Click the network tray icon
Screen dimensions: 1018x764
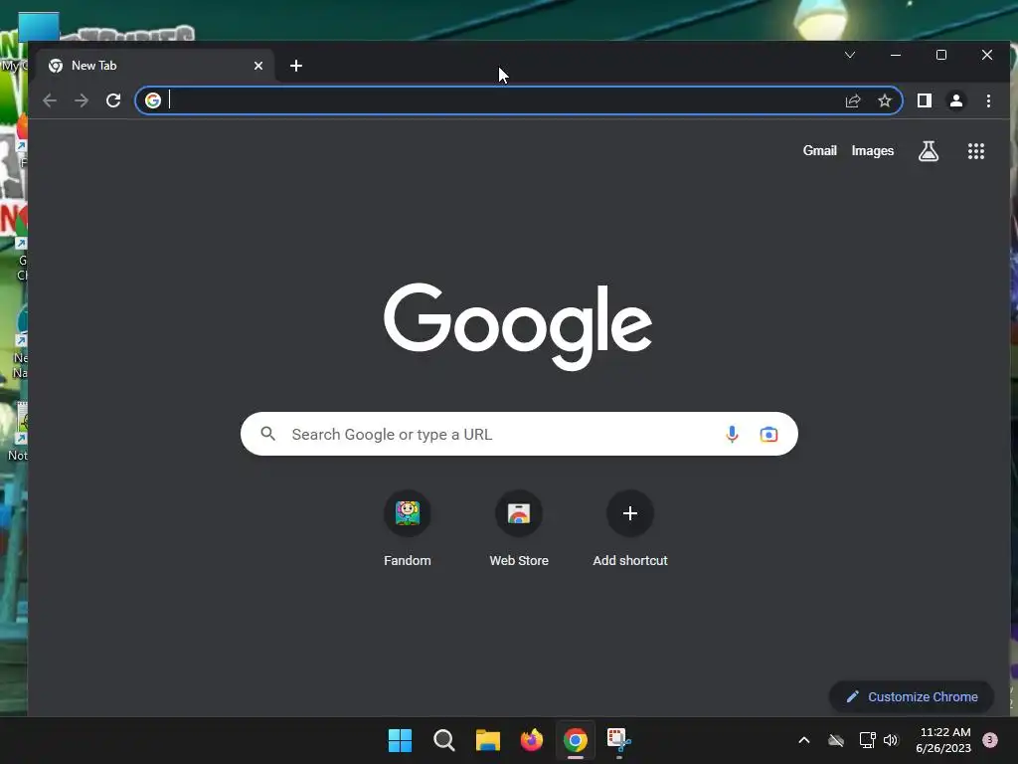(867, 740)
